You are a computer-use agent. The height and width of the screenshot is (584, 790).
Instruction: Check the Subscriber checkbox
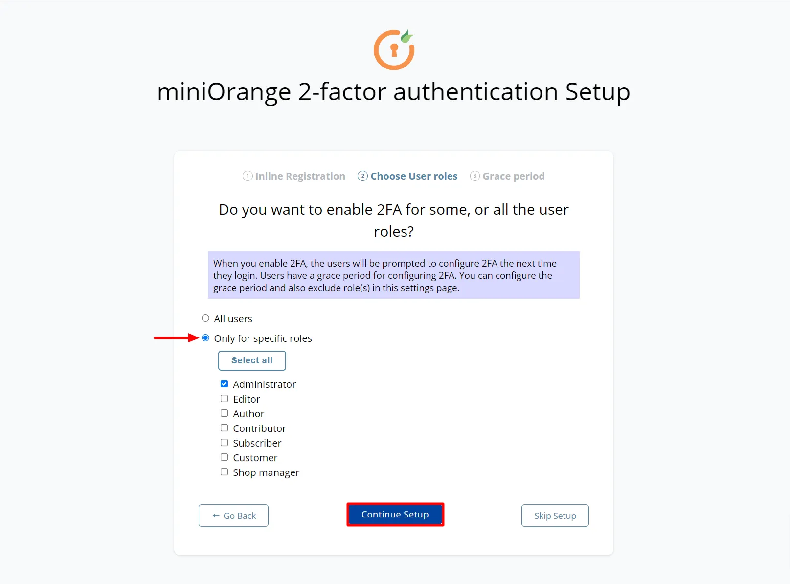tap(225, 442)
